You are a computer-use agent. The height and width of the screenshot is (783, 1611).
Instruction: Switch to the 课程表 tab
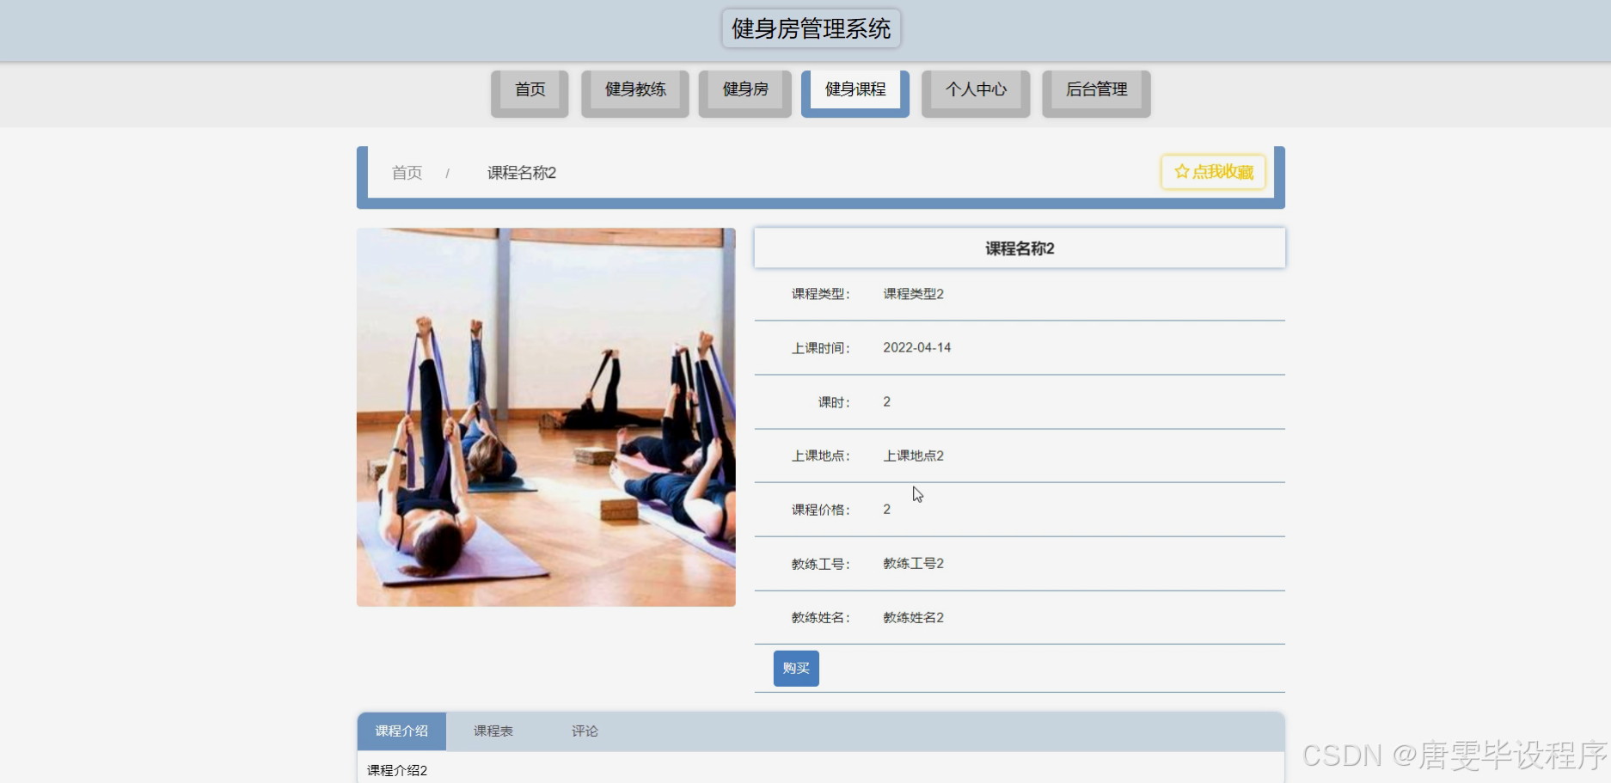click(493, 731)
